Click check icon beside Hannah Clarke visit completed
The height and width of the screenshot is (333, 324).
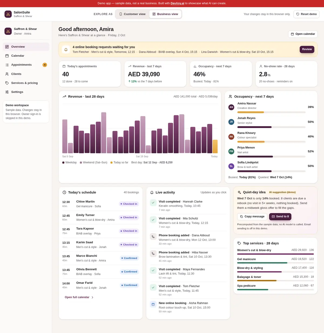(153, 203)
